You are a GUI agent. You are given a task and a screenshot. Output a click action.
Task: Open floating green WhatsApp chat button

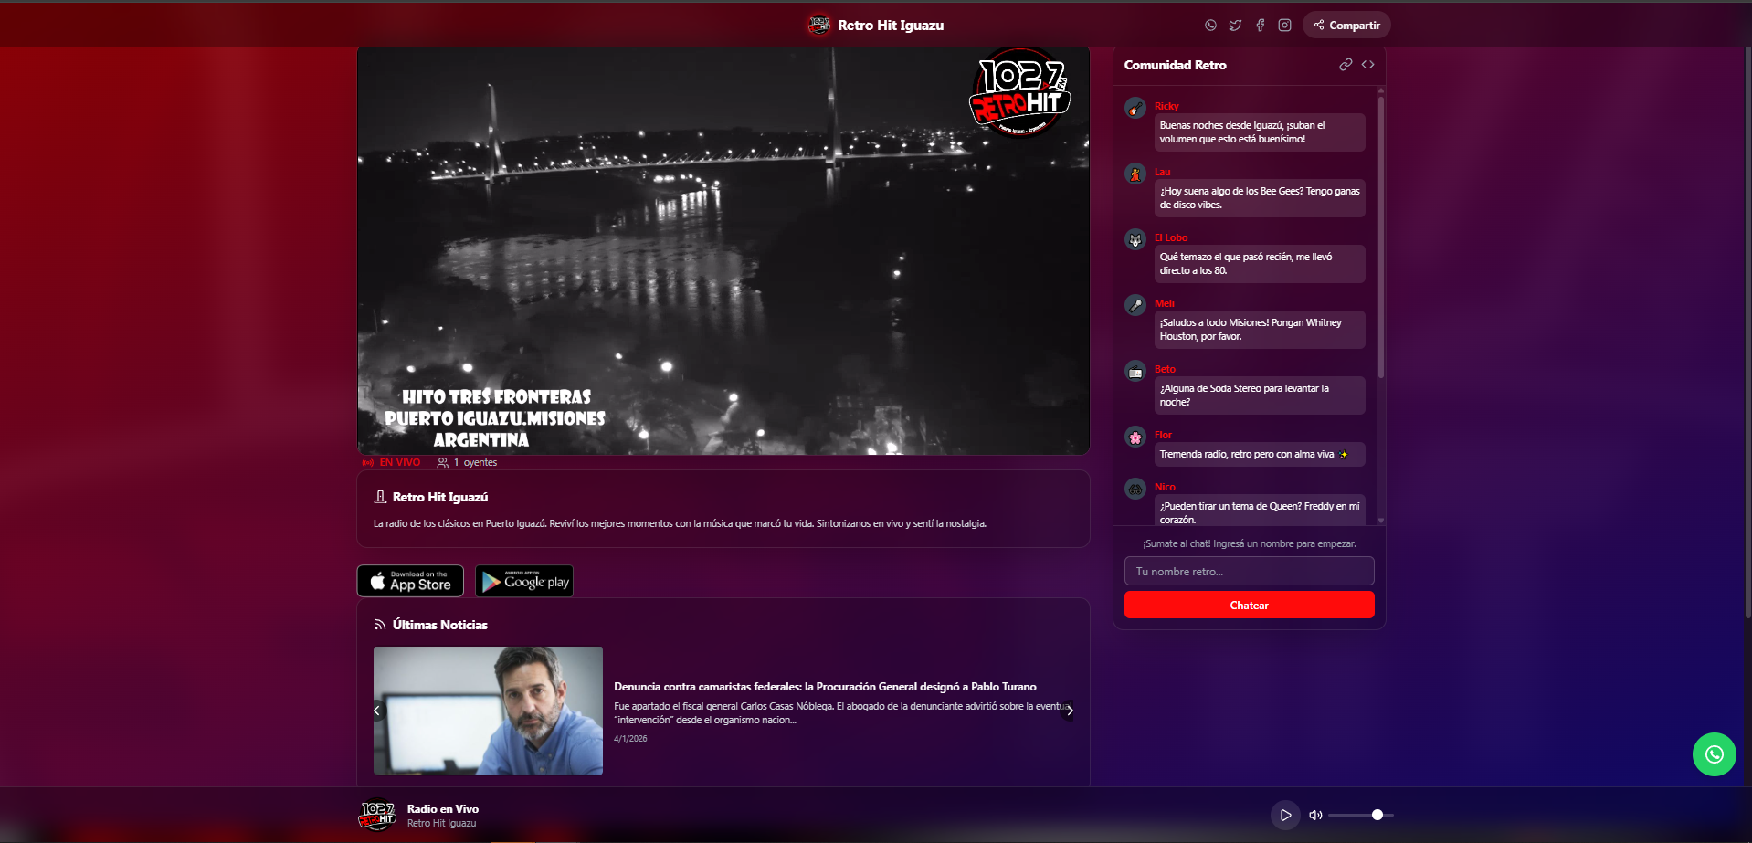coord(1714,754)
